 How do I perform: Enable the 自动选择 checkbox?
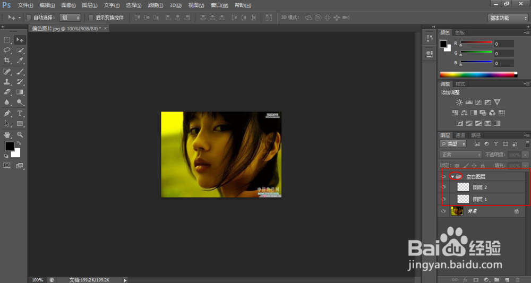point(29,18)
